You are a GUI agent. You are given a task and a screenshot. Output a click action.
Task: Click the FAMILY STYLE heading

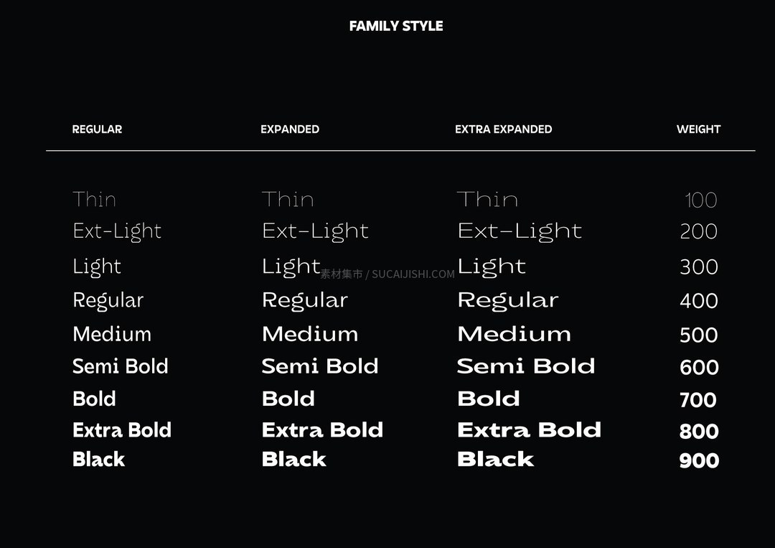coord(396,26)
